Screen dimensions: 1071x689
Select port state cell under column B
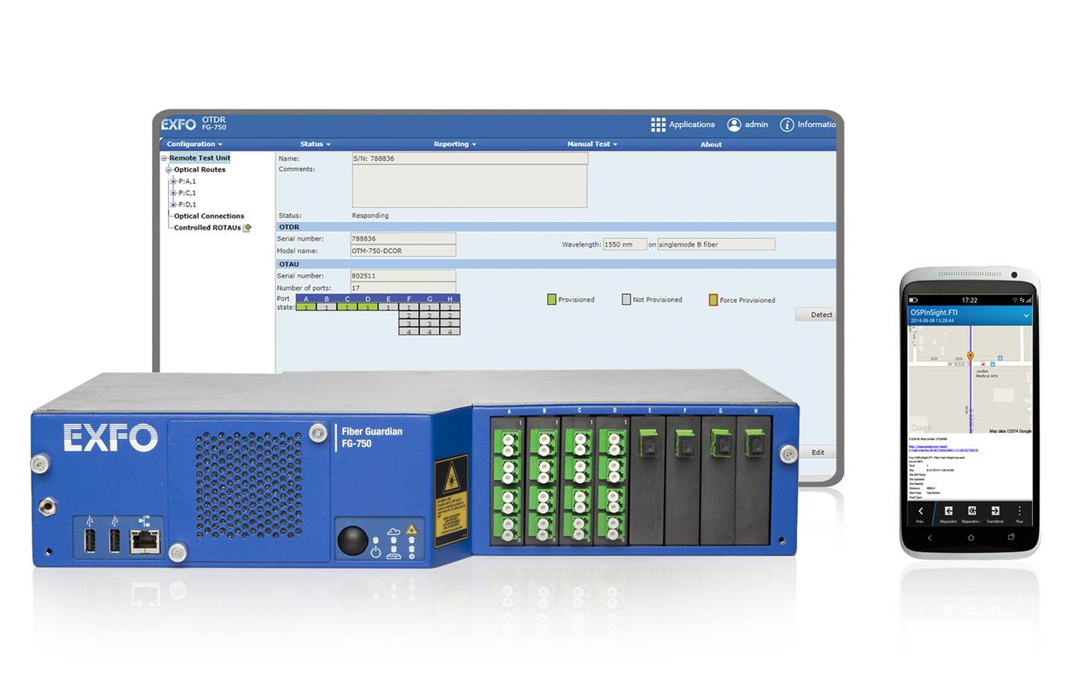[x=327, y=307]
